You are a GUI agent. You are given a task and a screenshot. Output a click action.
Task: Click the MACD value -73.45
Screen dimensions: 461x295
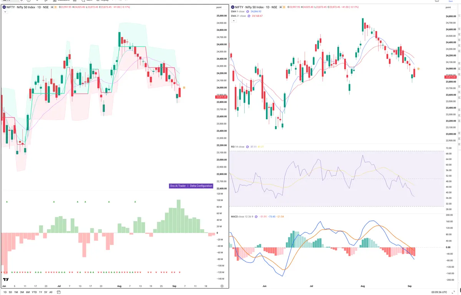(272, 217)
